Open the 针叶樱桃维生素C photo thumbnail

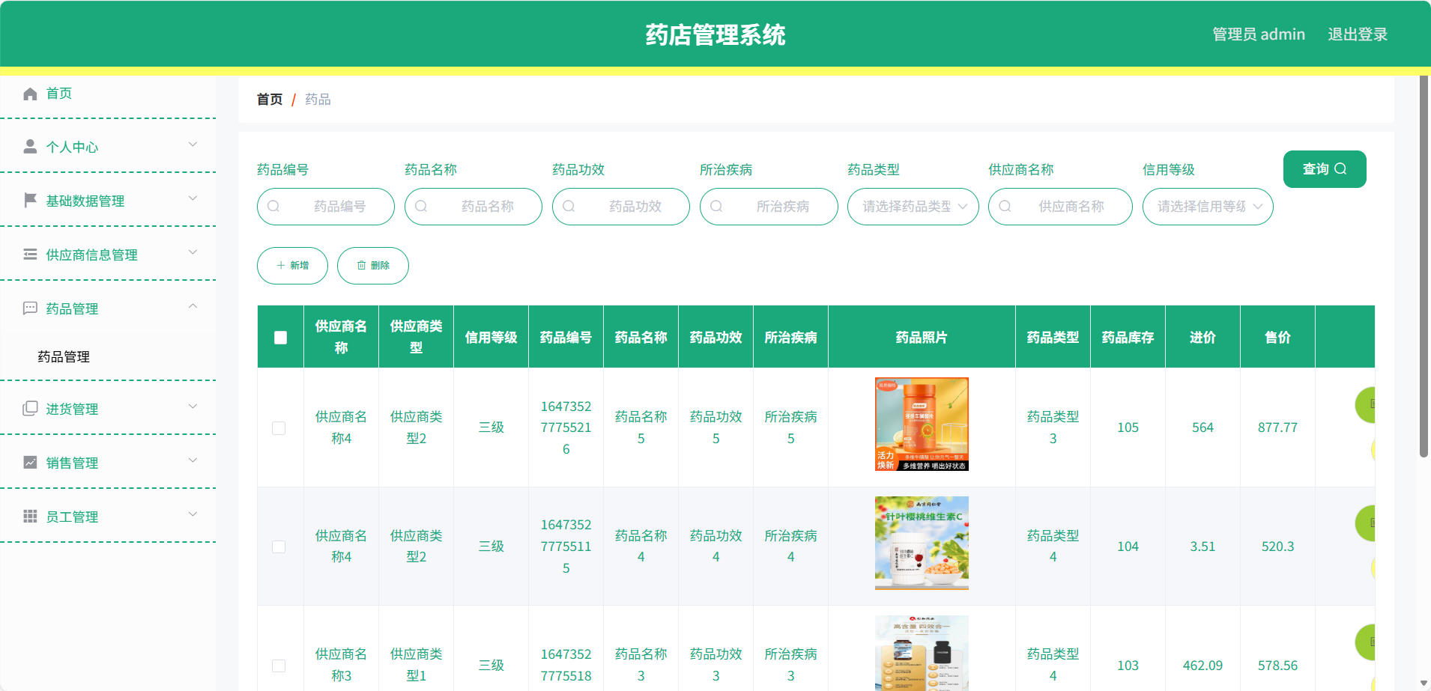[x=922, y=543]
